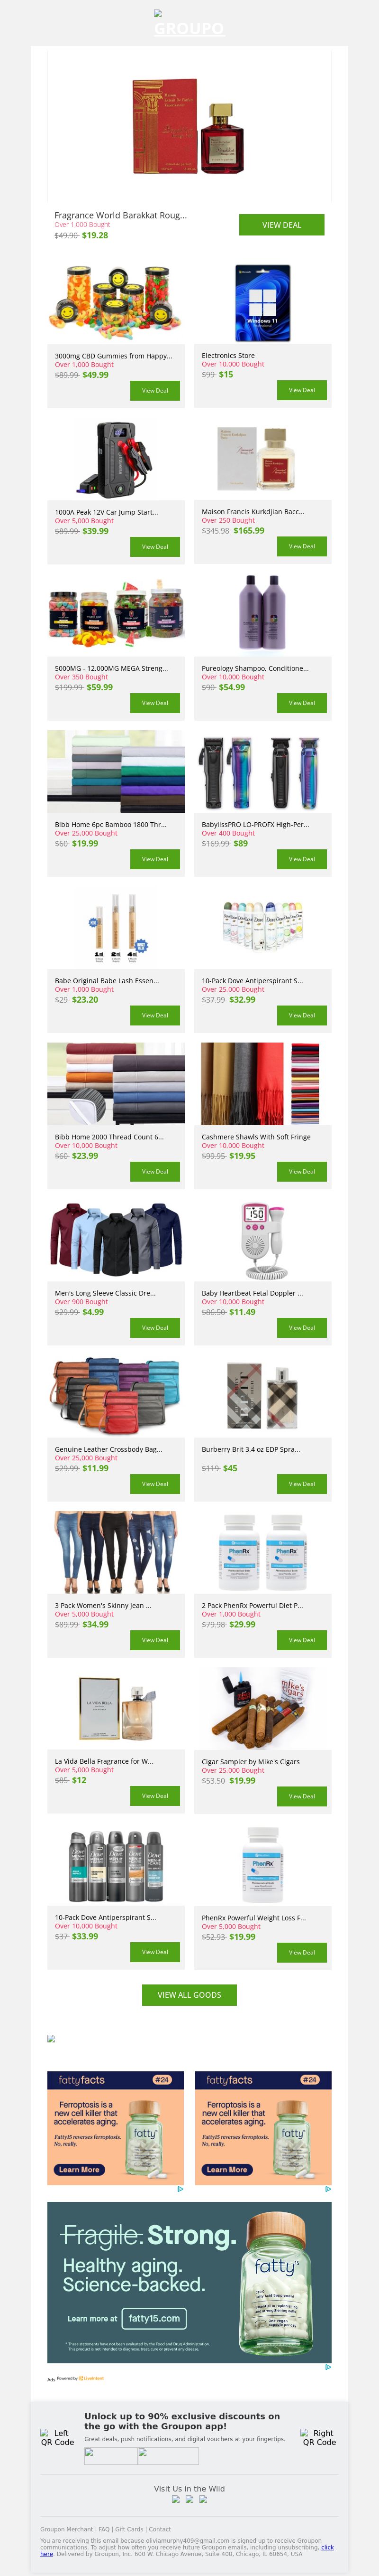Click the VIEW DEAL button for Fragrance World

(281, 225)
